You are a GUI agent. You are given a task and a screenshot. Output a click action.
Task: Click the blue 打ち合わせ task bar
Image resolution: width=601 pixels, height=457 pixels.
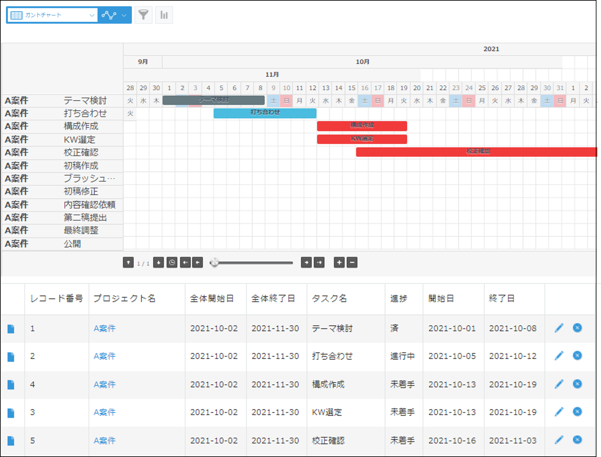[265, 113]
